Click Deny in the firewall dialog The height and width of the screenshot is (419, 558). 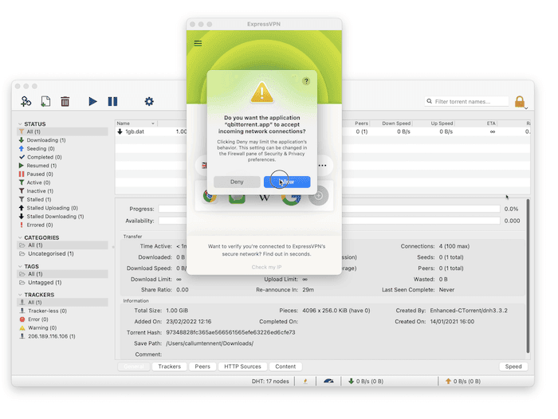237,182
